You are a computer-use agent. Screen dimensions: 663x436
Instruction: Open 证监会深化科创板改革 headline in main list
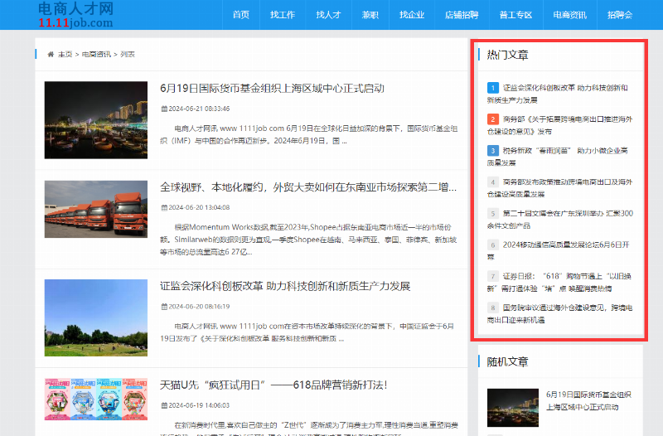(x=285, y=286)
